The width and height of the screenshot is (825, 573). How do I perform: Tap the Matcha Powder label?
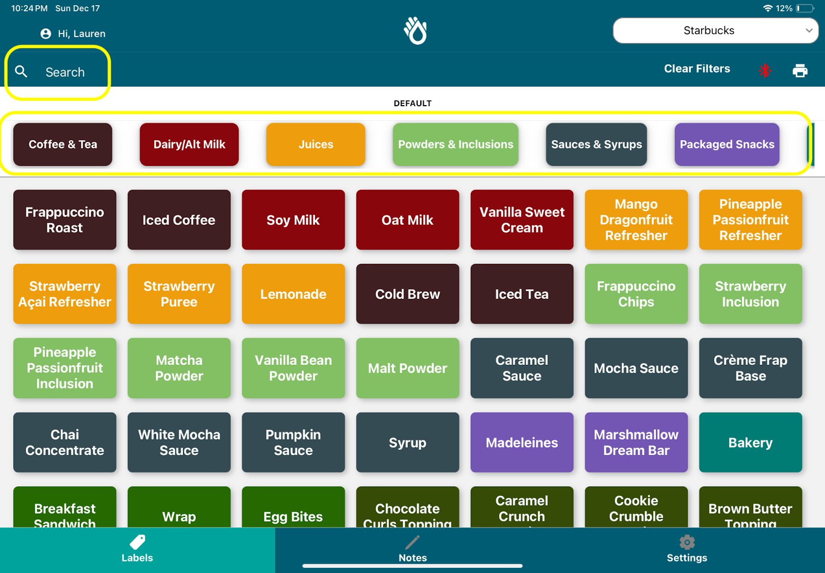(179, 368)
